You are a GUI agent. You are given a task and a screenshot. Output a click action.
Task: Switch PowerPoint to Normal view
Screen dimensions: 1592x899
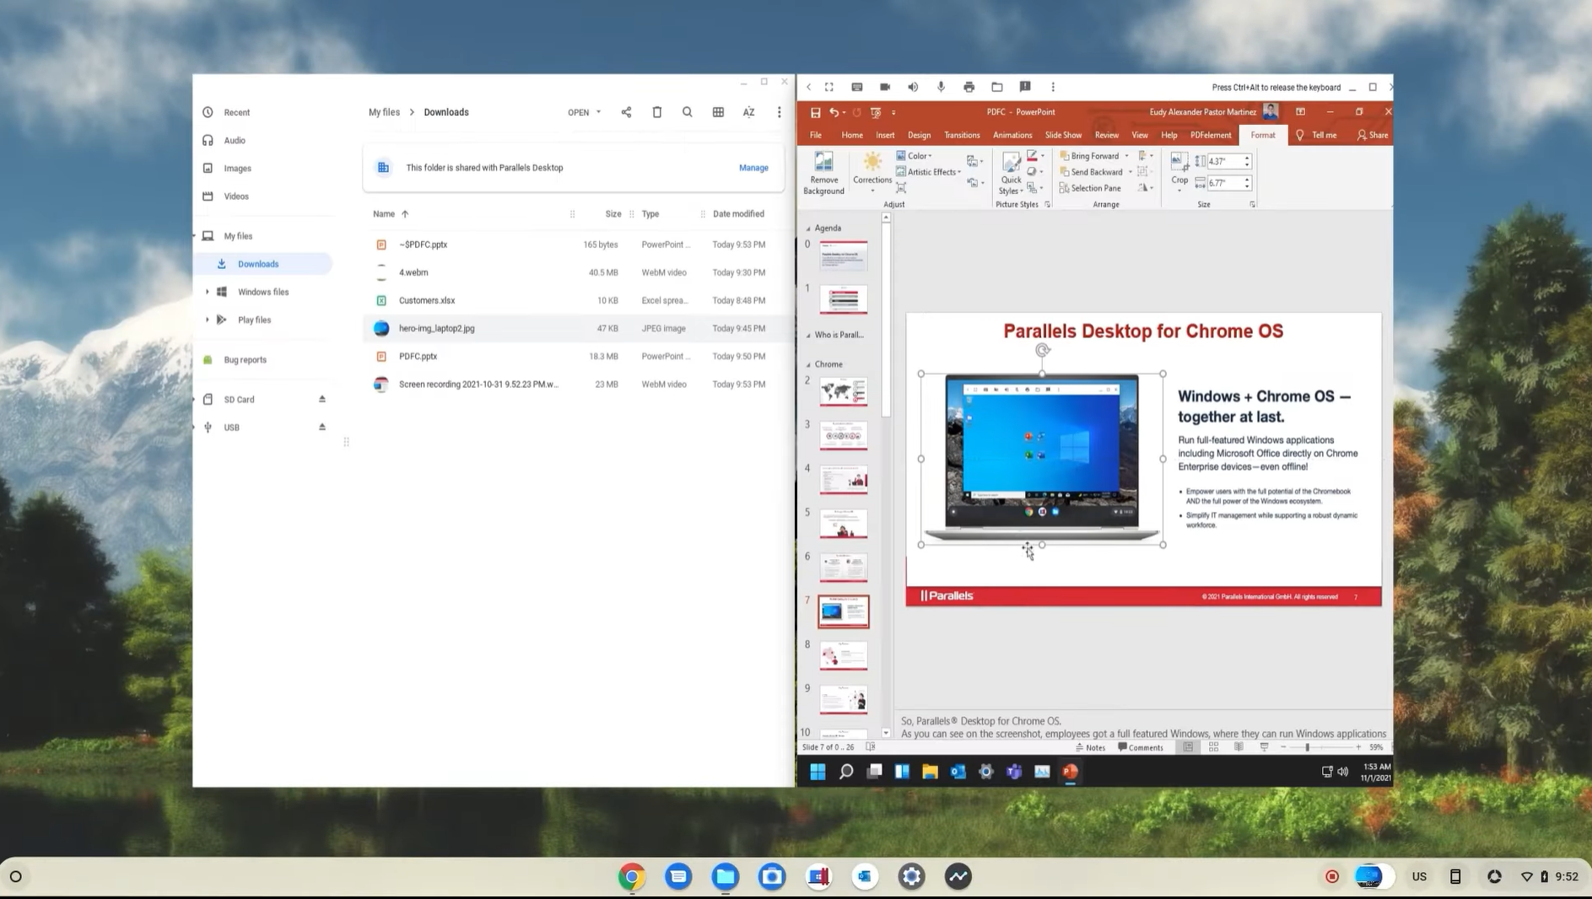(1188, 747)
